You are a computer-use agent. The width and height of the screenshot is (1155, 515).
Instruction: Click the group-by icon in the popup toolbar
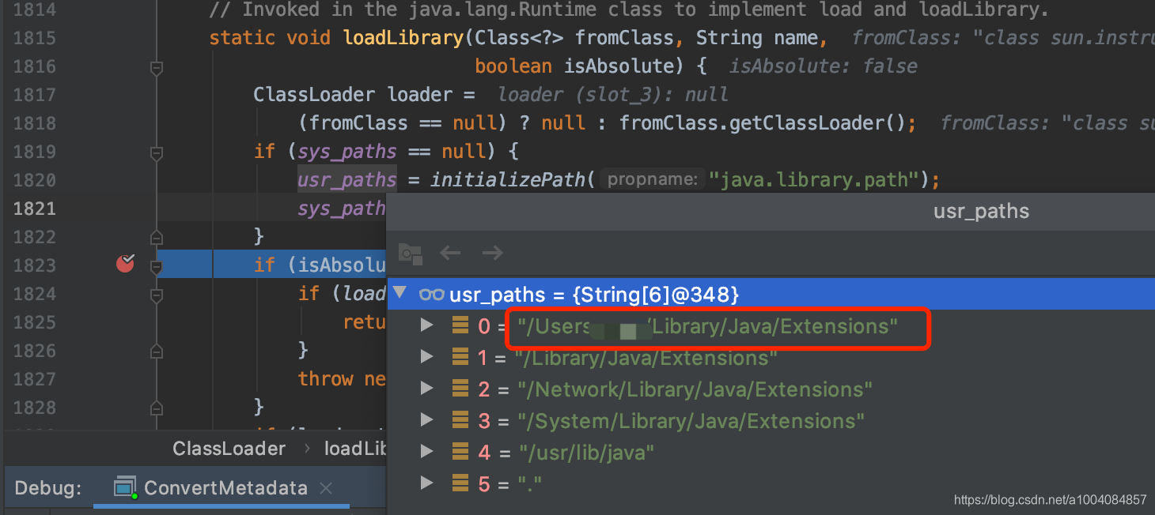411,254
